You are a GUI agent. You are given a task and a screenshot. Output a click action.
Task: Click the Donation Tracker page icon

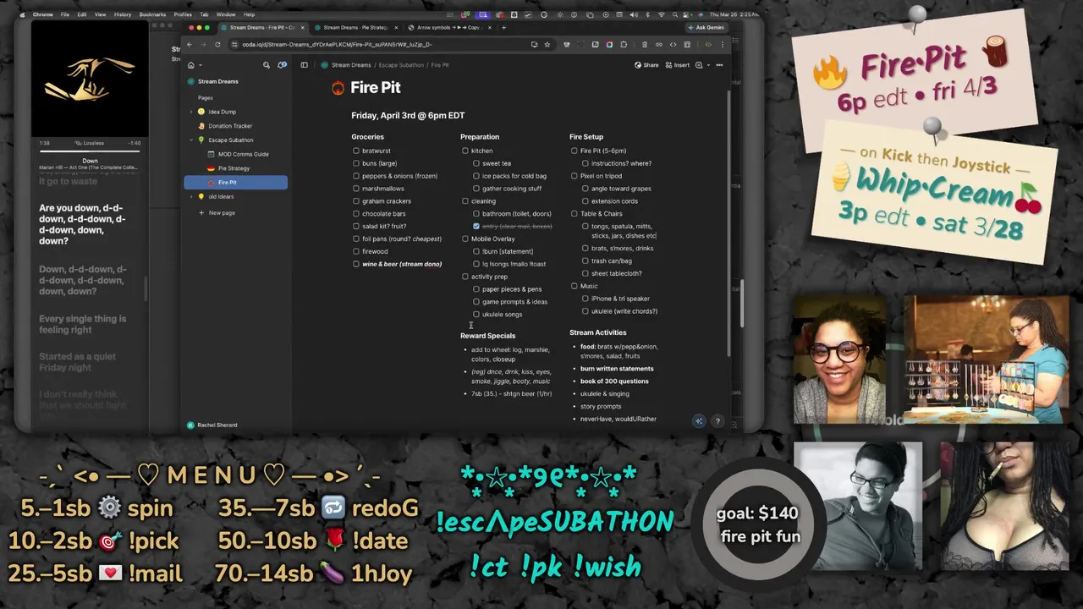pos(201,126)
